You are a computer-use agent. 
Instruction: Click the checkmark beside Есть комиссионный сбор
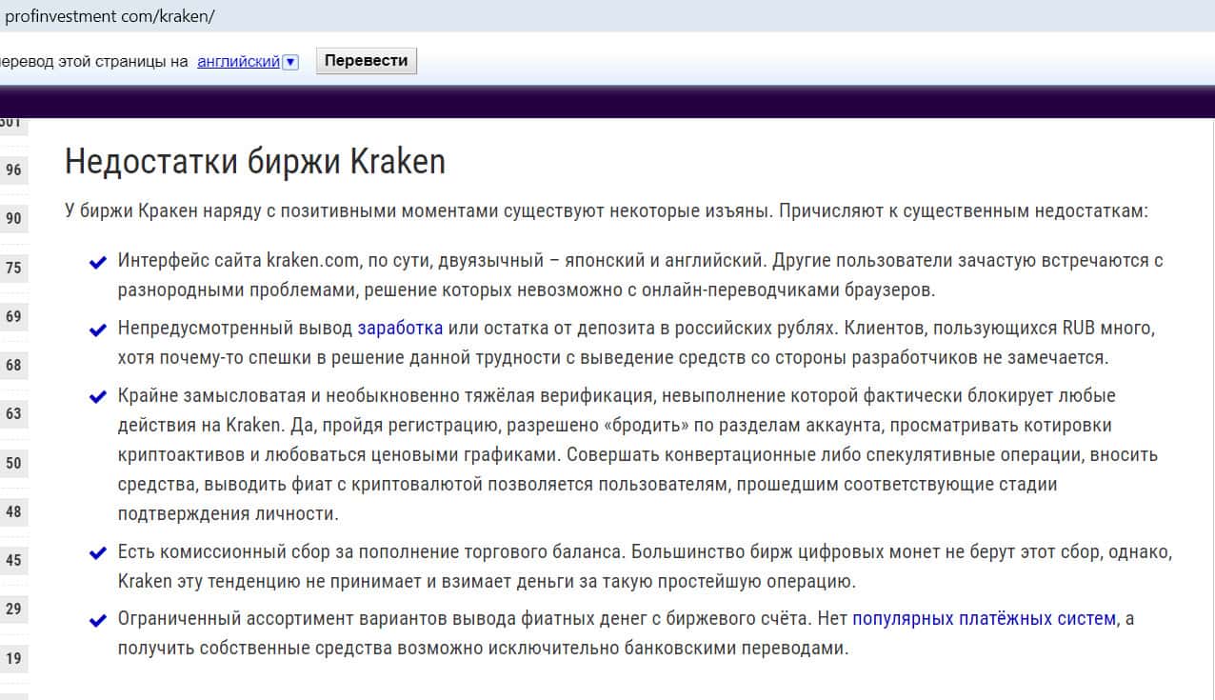pyautogui.click(x=96, y=553)
